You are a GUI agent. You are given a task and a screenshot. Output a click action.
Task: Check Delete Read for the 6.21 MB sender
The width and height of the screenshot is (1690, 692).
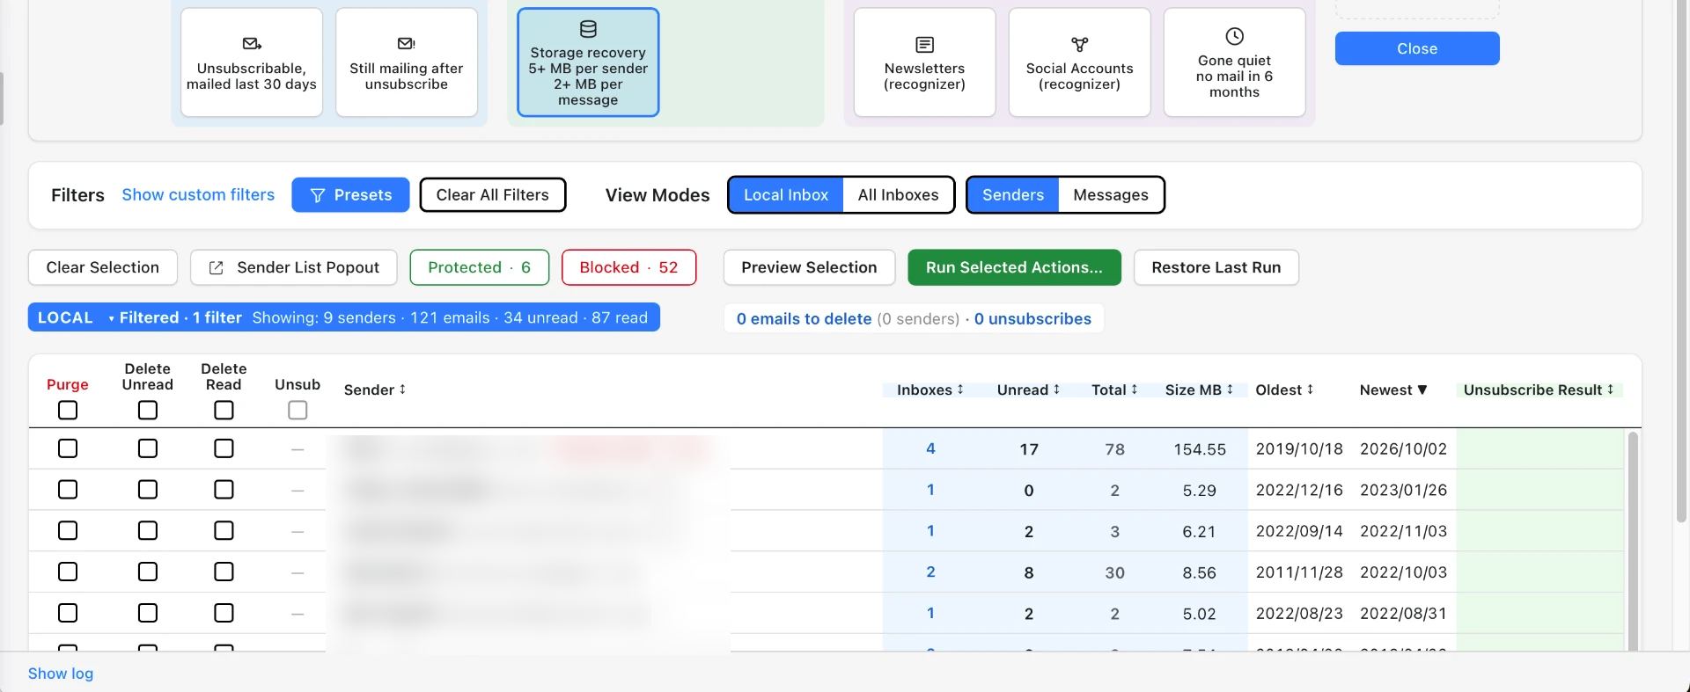point(224,531)
